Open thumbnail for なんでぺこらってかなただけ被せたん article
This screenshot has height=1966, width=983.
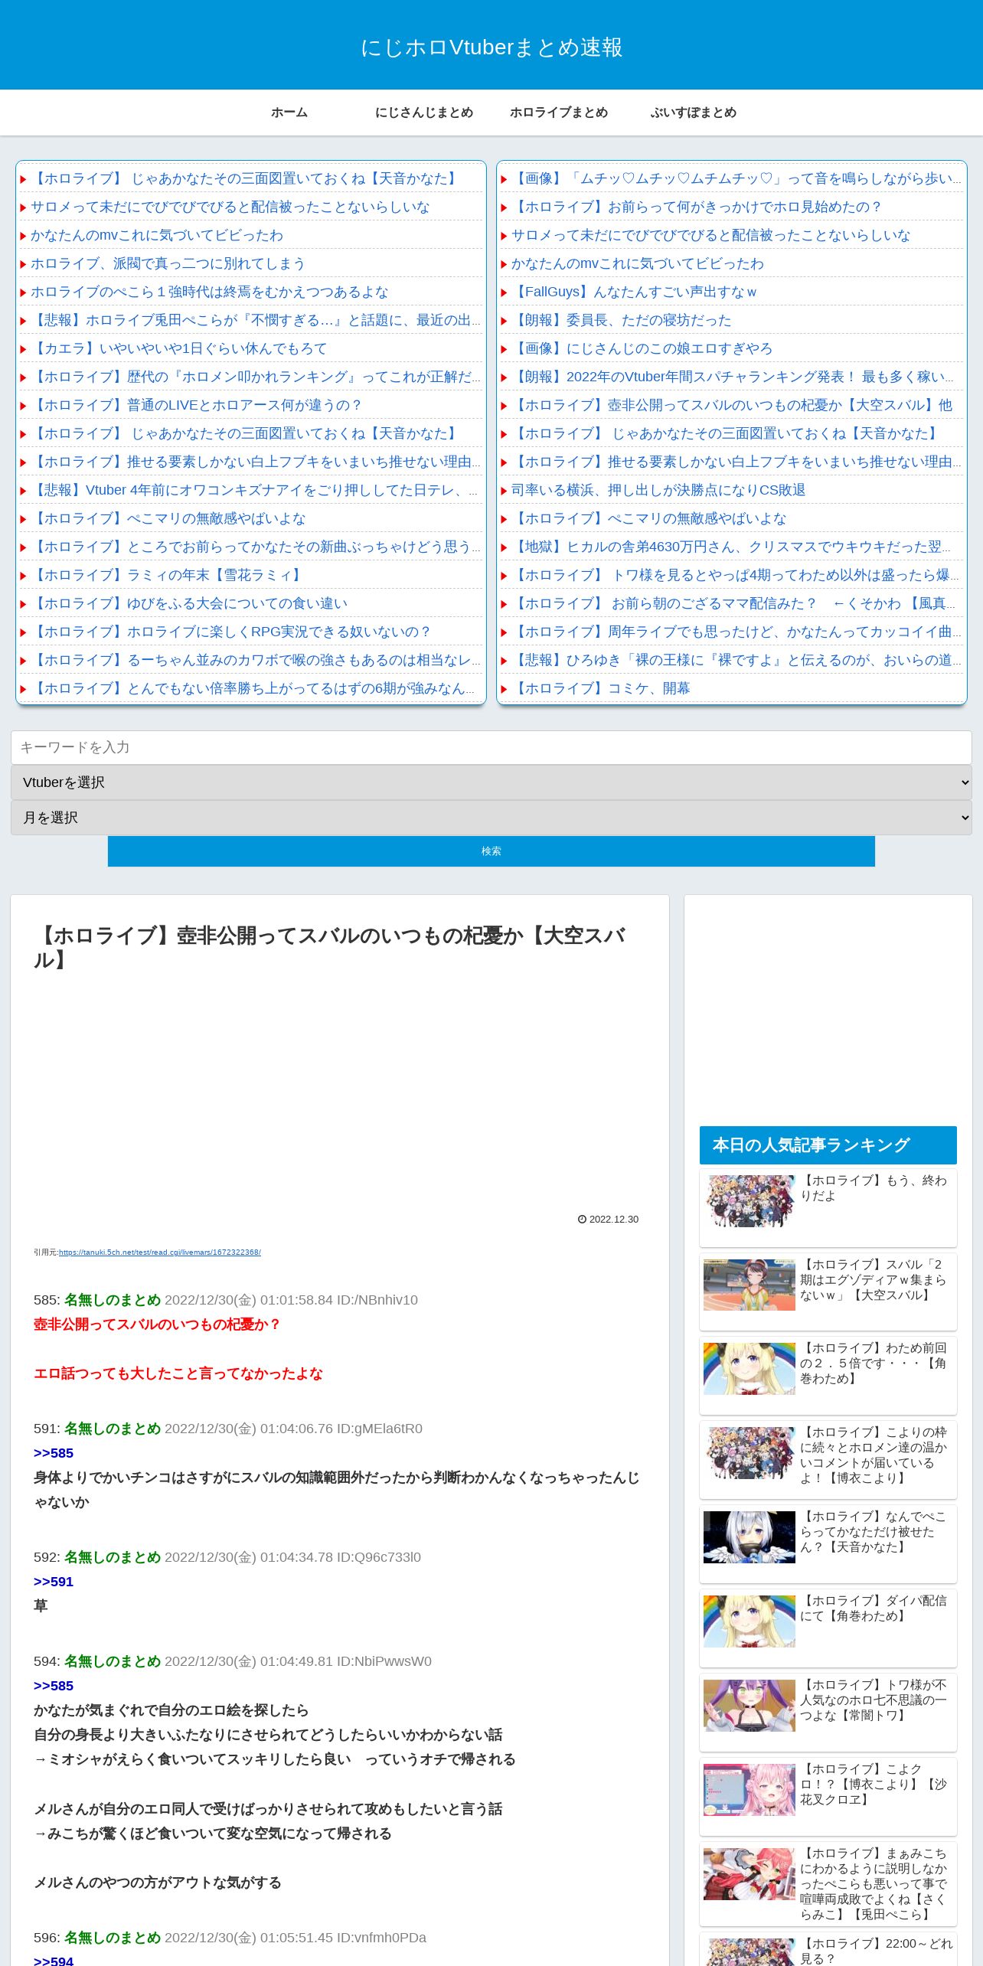pos(749,1537)
